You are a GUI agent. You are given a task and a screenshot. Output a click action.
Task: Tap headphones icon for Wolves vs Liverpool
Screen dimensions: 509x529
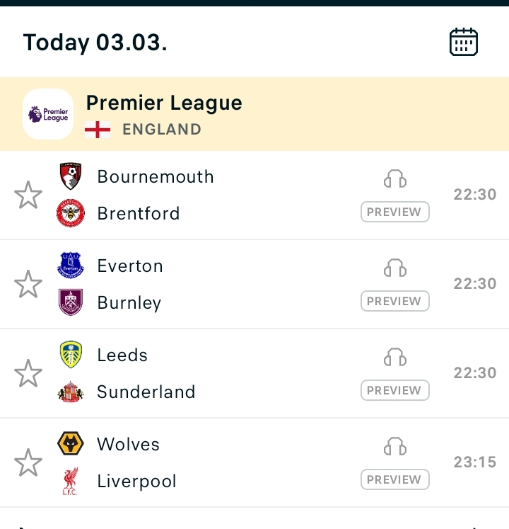point(395,446)
